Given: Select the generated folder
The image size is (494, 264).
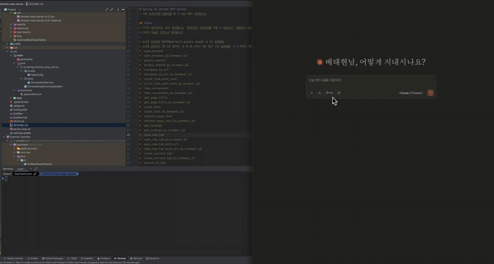Looking at the screenshot, I should 26,59.
